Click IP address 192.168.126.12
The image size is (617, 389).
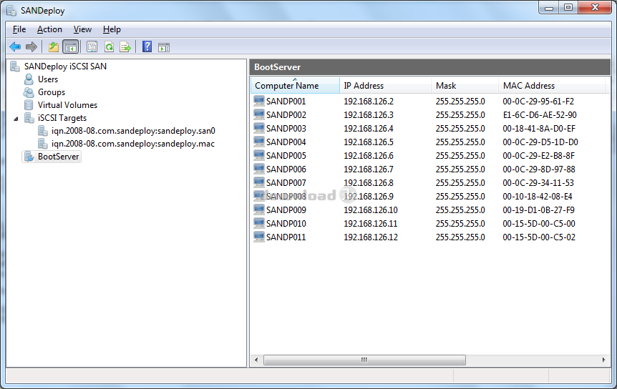371,237
